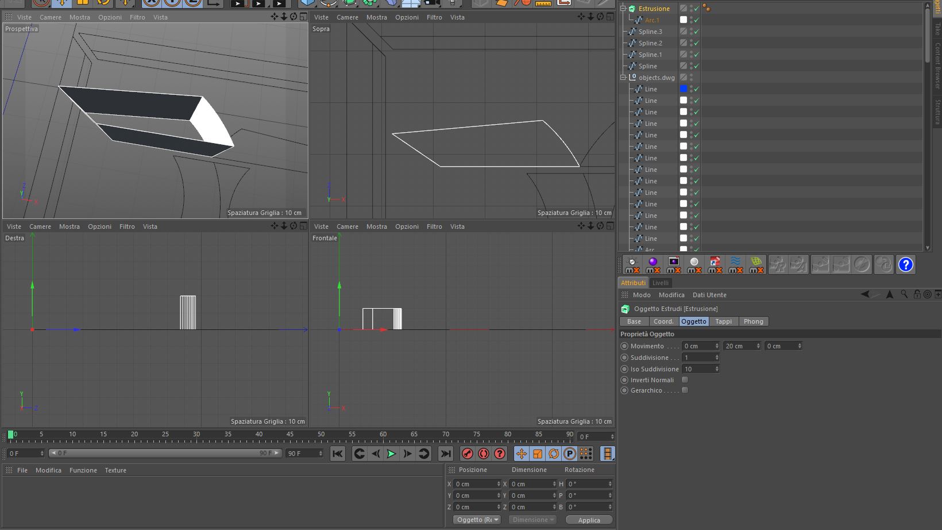The image size is (942, 530).
Task: Open search in the Attributes manager
Action: point(904,294)
